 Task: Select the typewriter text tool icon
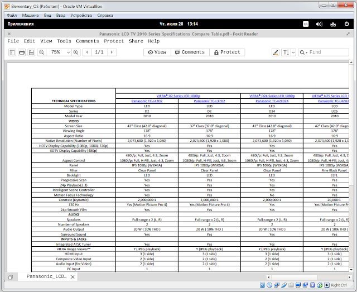[286, 52]
